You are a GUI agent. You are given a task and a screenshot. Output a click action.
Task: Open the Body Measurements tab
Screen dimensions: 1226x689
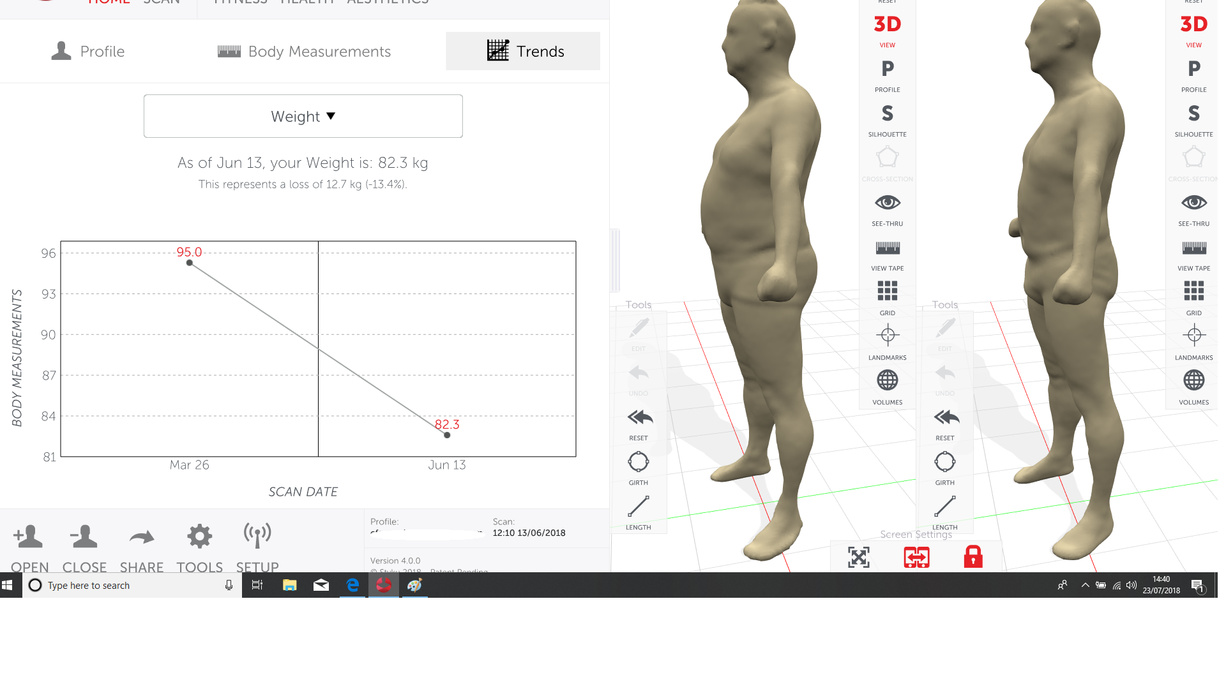point(304,51)
